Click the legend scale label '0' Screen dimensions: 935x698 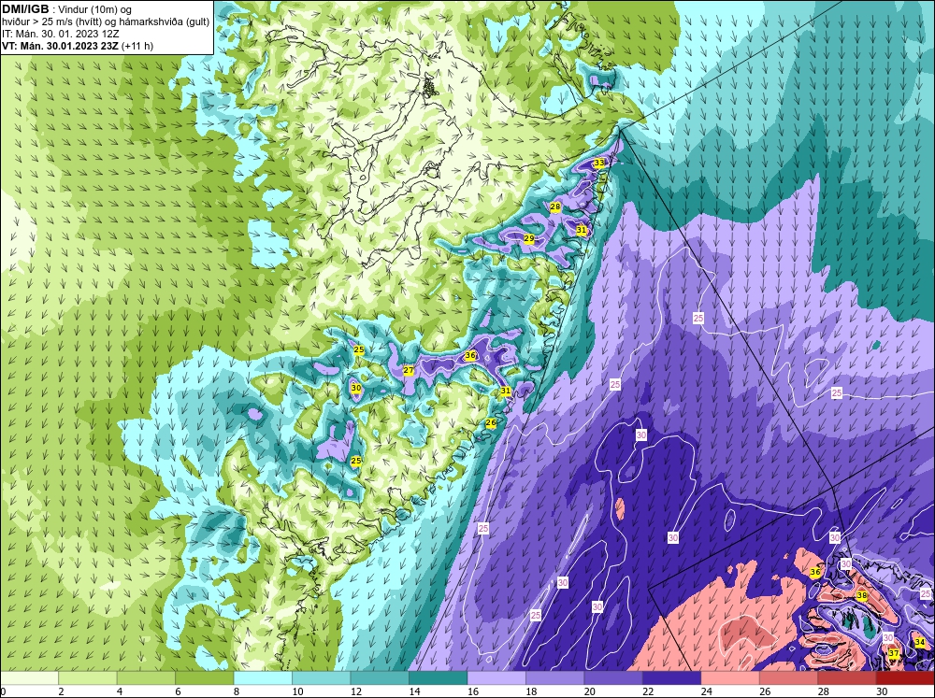(x=3, y=691)
